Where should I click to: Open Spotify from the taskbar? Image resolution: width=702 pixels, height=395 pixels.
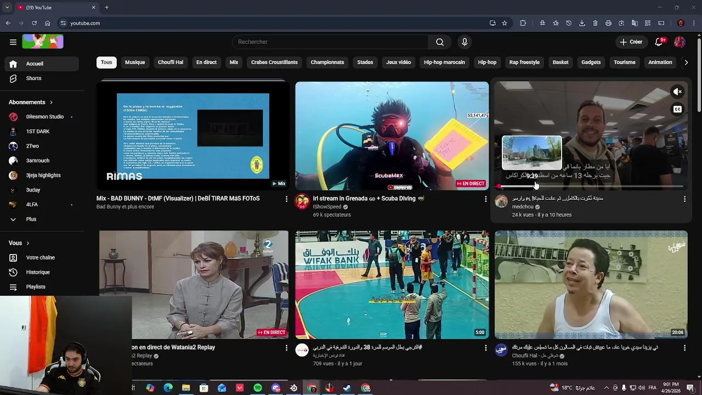tap(258, 388)
